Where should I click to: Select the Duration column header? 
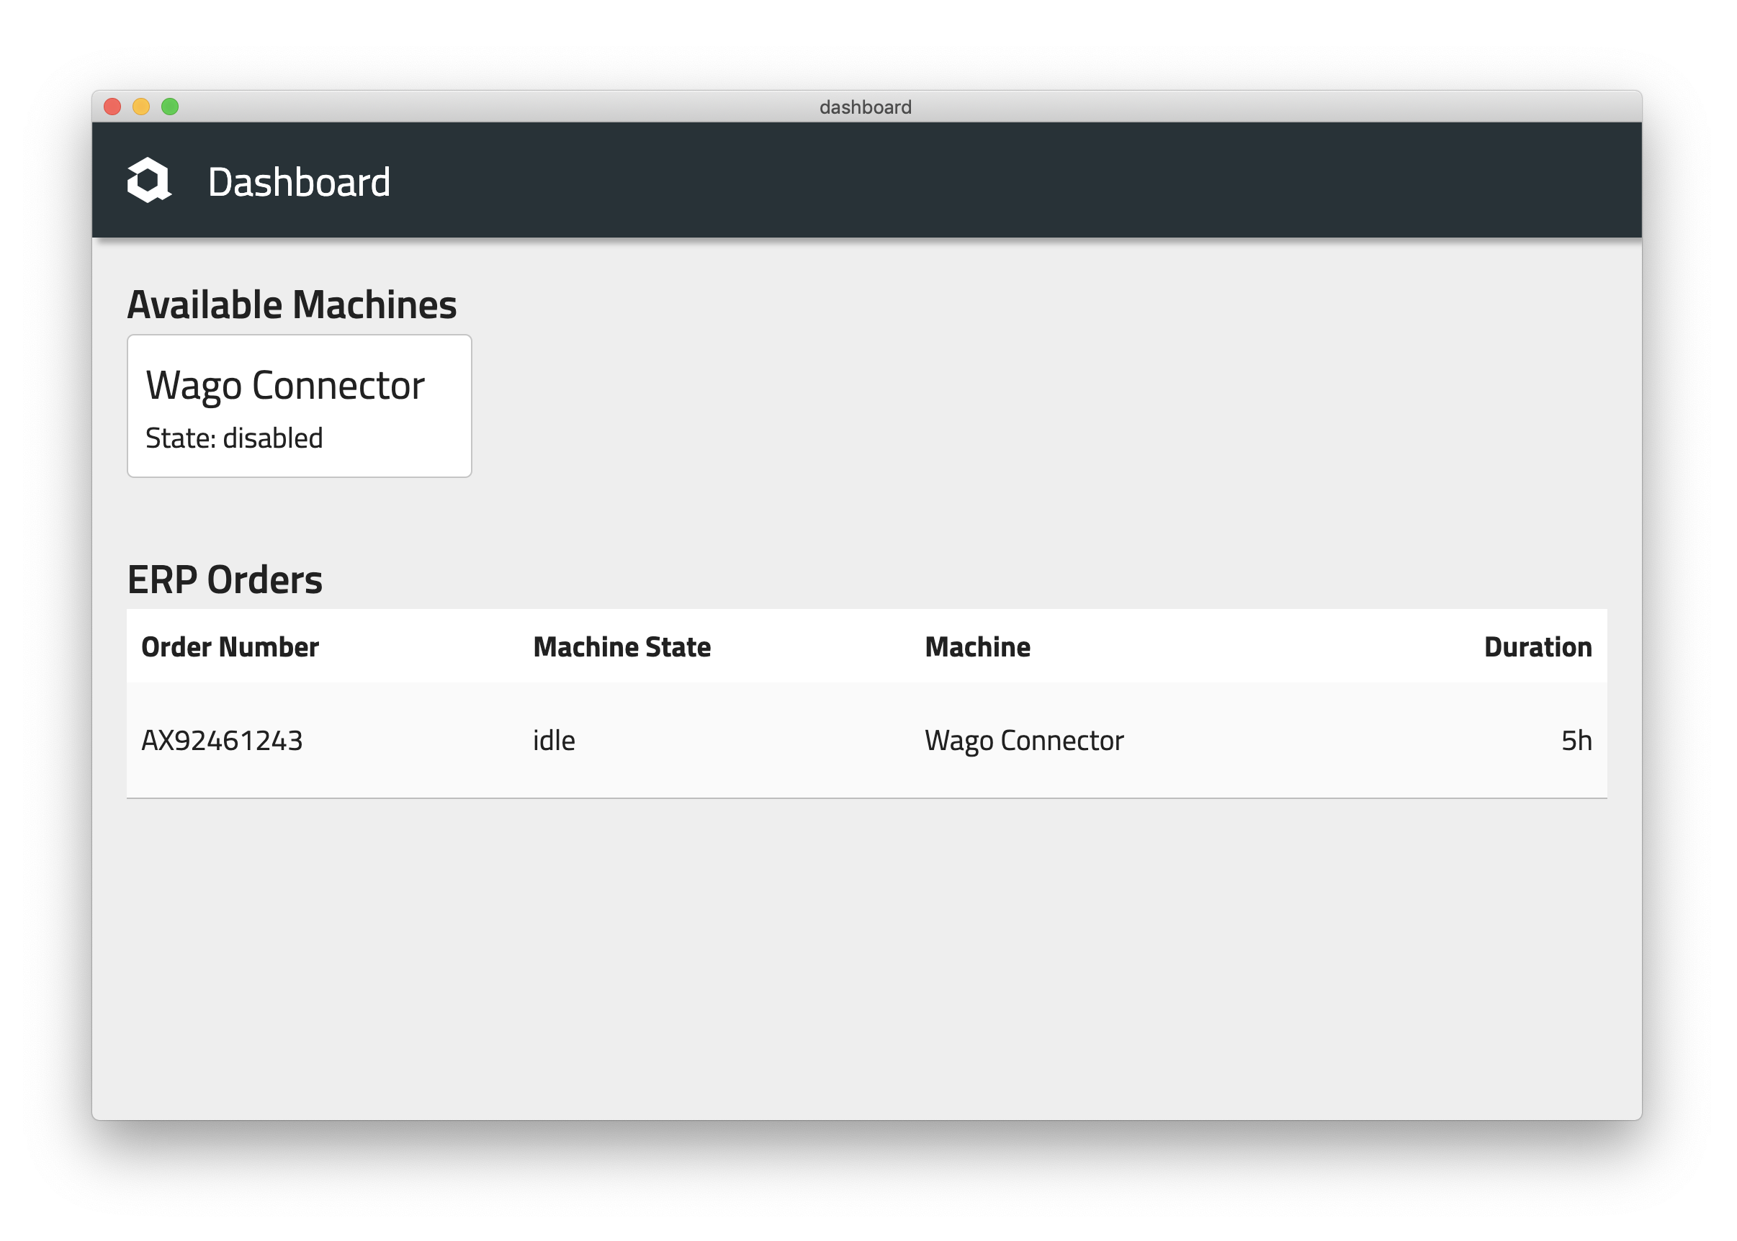pos(1538,647)
